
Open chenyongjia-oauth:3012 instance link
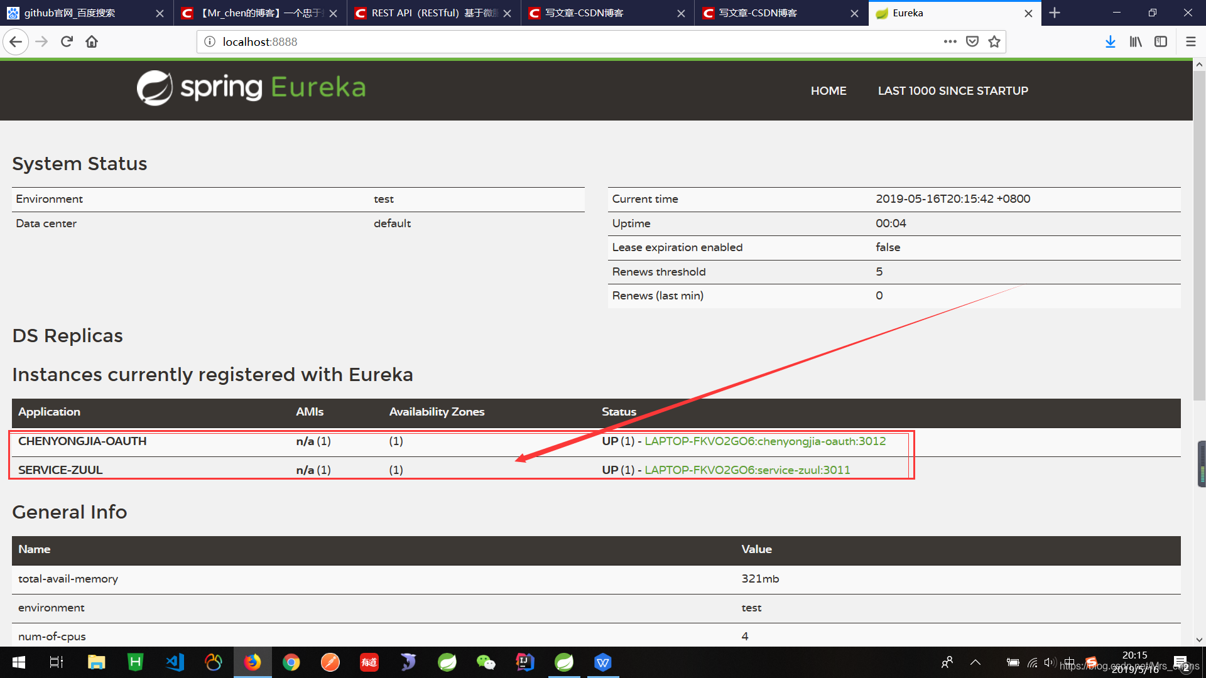coord(764,441)
